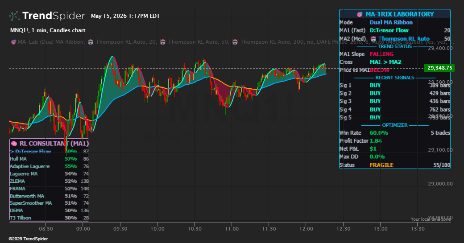Click the 'BELOW' Price vs MA1 value

click(379, 70)
